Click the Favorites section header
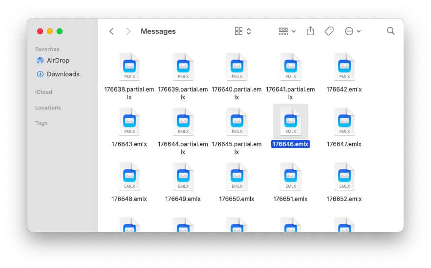The height and width of the screenshot is (268, 431). click(x=47, y=49)
